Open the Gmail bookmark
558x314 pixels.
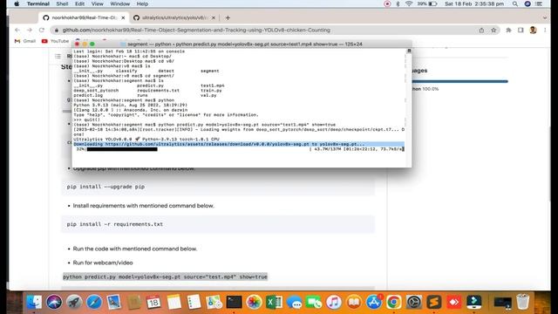pos(25,41)
